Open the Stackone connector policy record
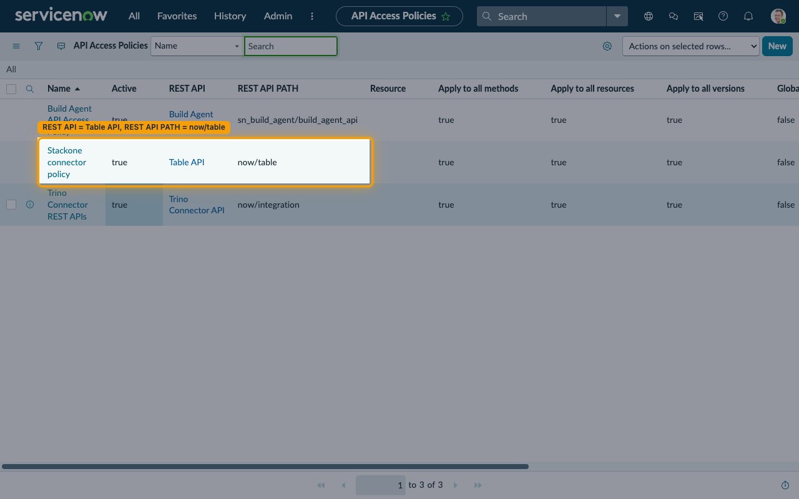The width and height of the screenshot is (799, 499). (x=67, y=162)
